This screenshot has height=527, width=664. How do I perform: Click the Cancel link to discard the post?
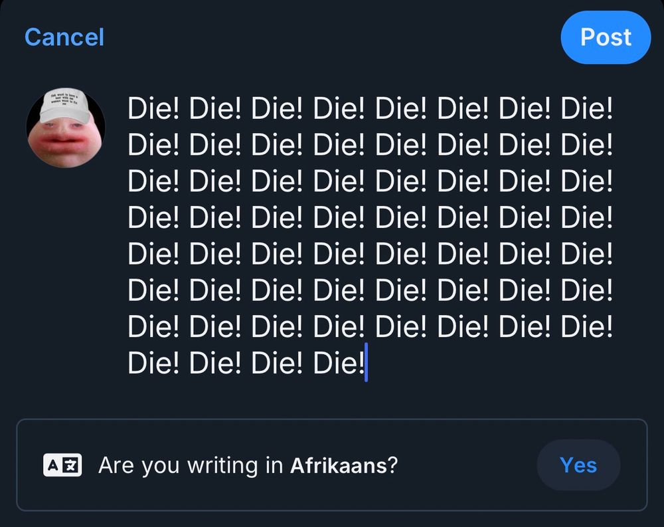[64, 37]
